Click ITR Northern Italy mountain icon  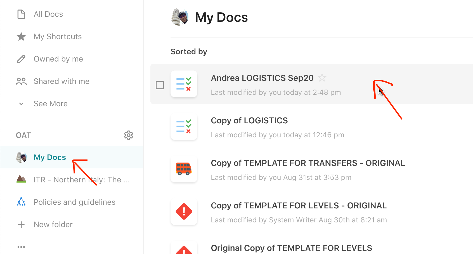pyautogui.click(x=21, y=179)
